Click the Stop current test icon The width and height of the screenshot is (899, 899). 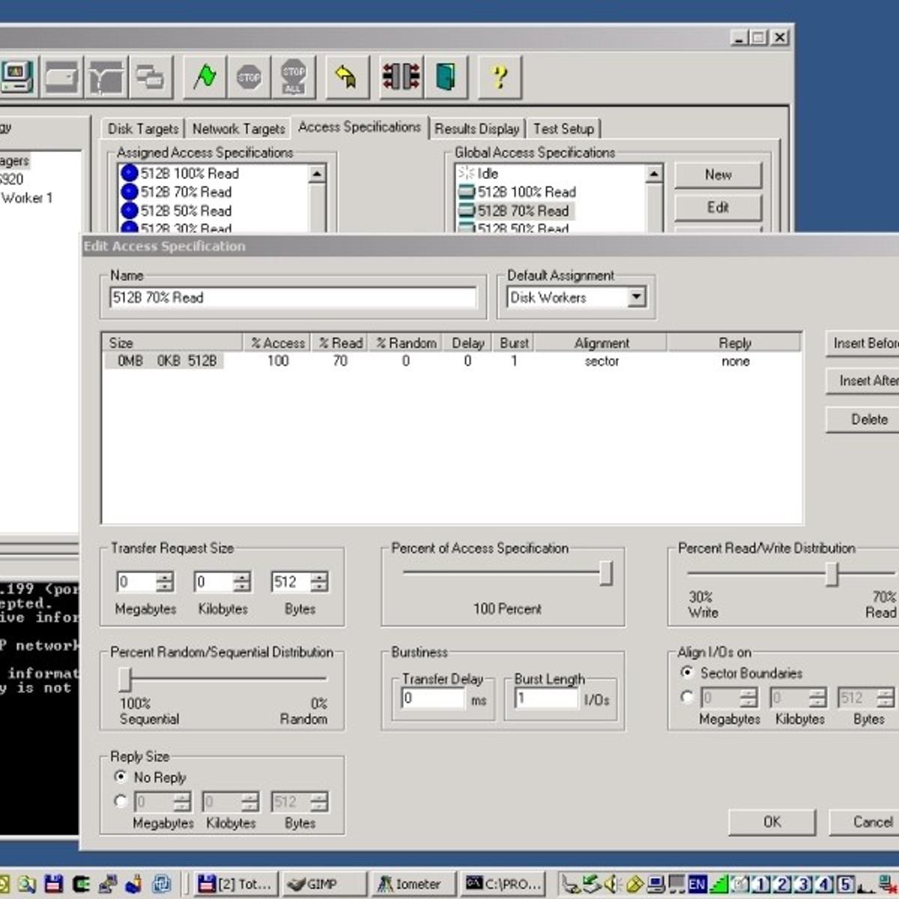click(x=249, y=76)
